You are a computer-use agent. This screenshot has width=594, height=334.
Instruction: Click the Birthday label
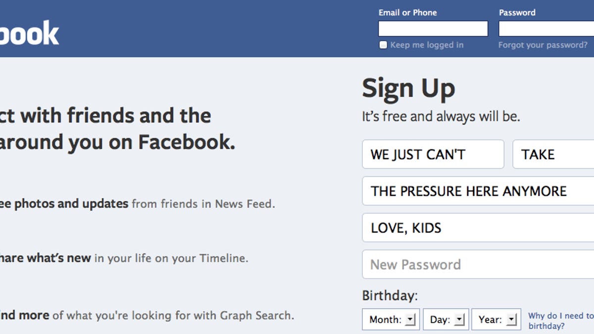[x=390, y=296]
